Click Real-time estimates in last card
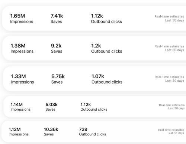Viewport: 186px width, 144px height. click(x=171, y=130)
